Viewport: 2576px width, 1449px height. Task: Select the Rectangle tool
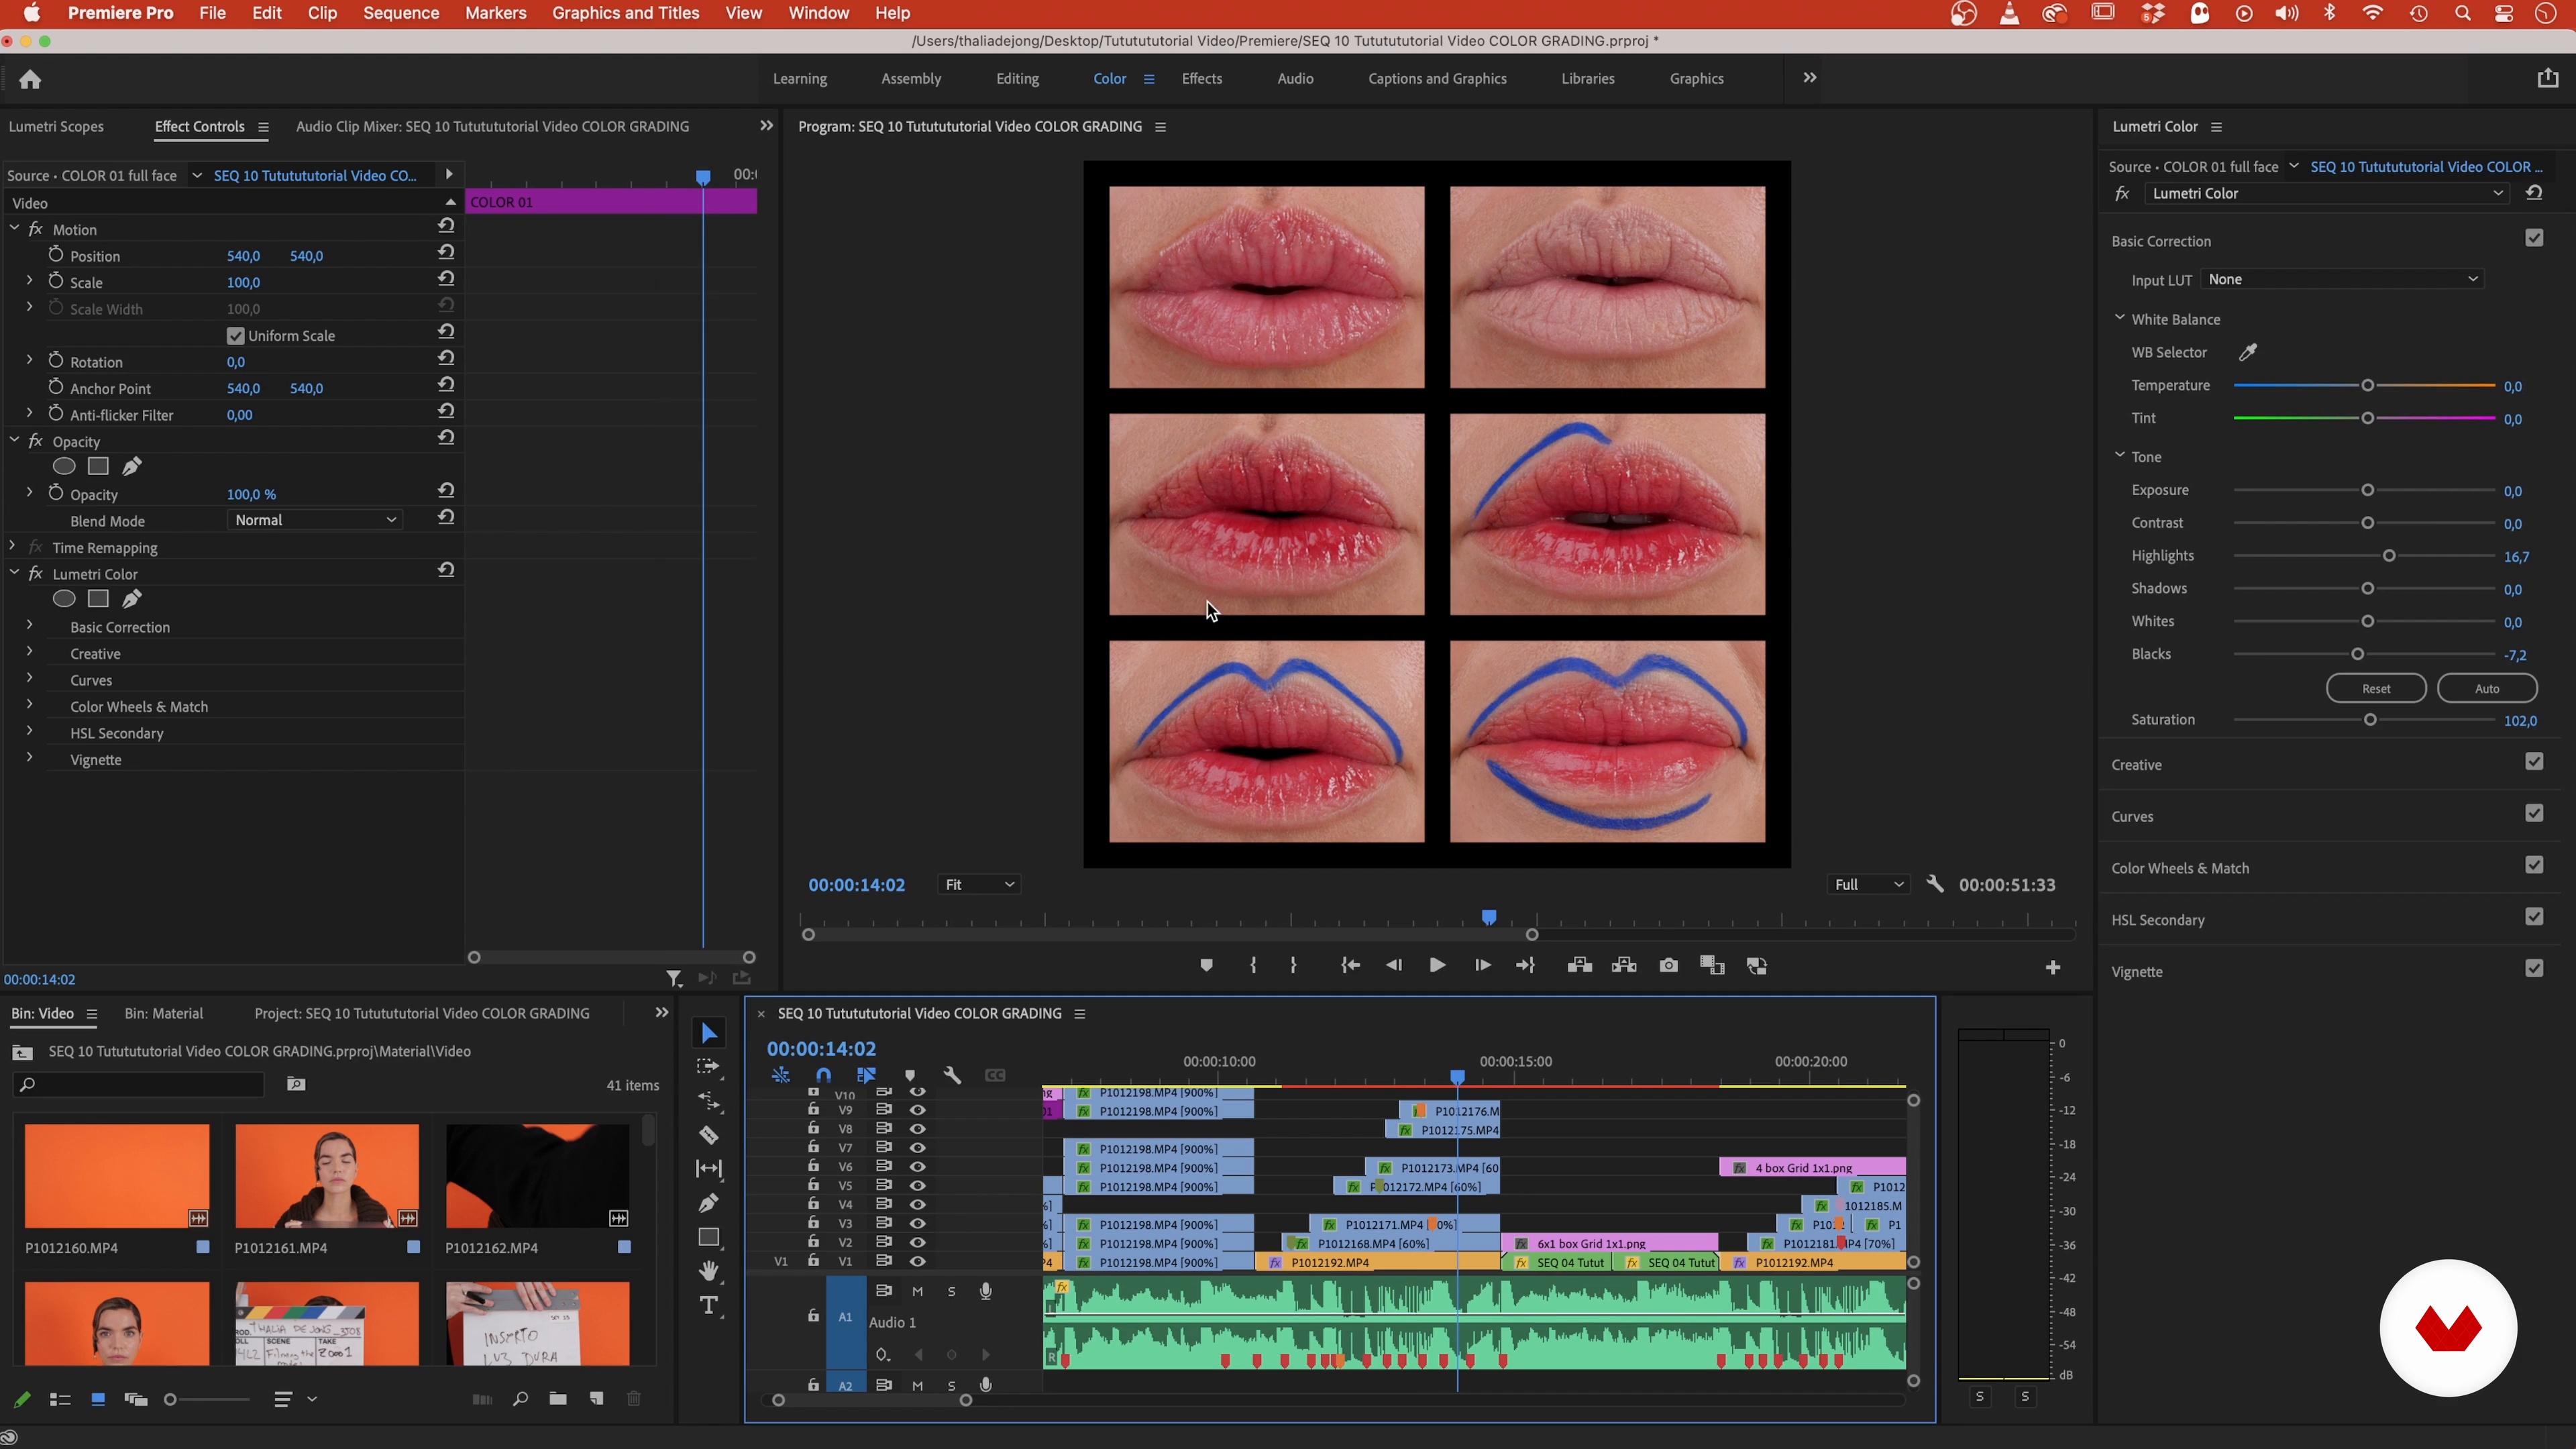[x=709, y=1237]
